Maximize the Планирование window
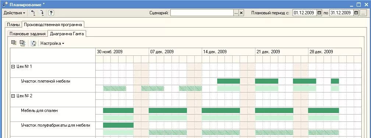This screenshot has height=138, width=371. [x=359, y=4]
